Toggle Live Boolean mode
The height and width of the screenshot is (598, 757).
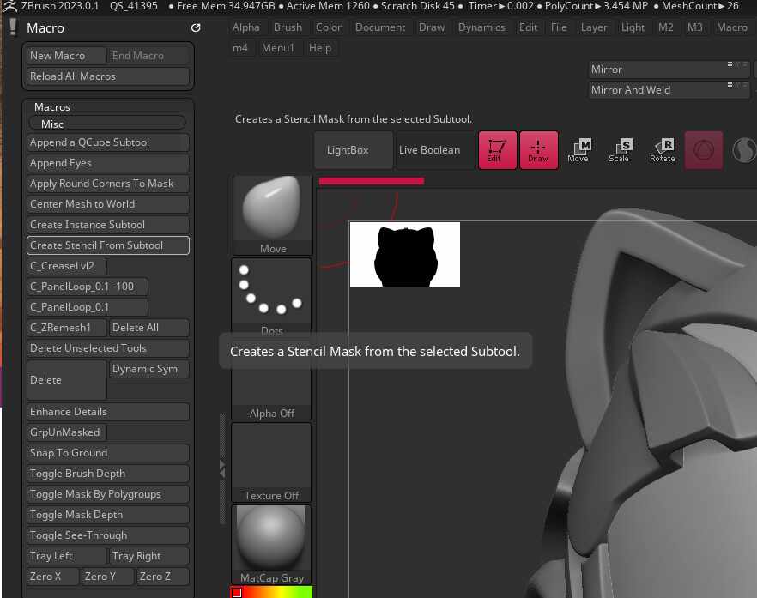[435, 150]
